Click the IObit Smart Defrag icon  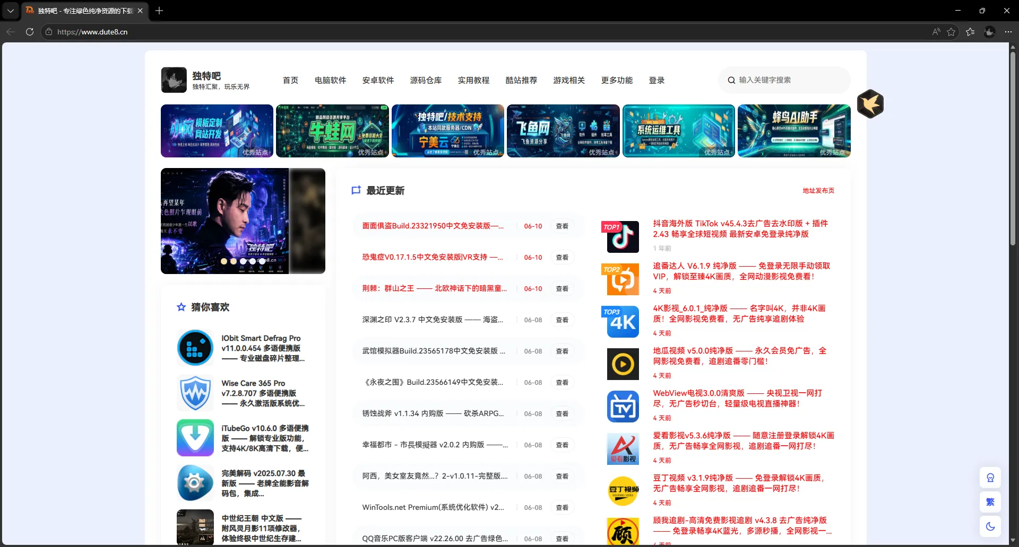point(195,348)
